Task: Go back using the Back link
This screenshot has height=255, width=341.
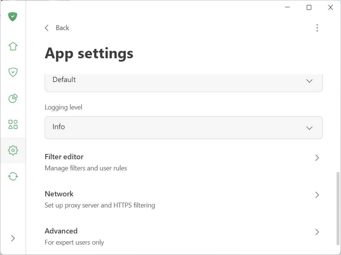Action: click(x=62, y=27)
